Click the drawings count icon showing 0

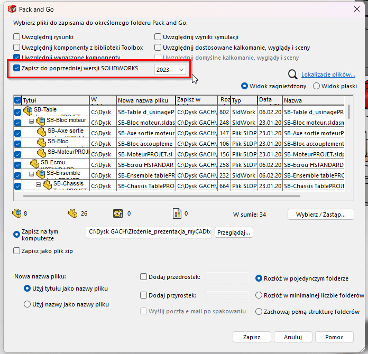(x=118, y=213)
